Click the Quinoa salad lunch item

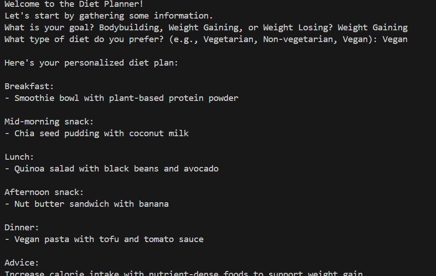tap(116, 169)
